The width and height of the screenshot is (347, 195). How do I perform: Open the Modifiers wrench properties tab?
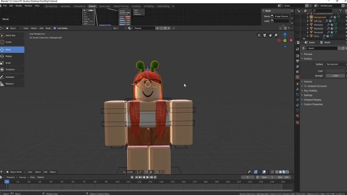point(298,89)
